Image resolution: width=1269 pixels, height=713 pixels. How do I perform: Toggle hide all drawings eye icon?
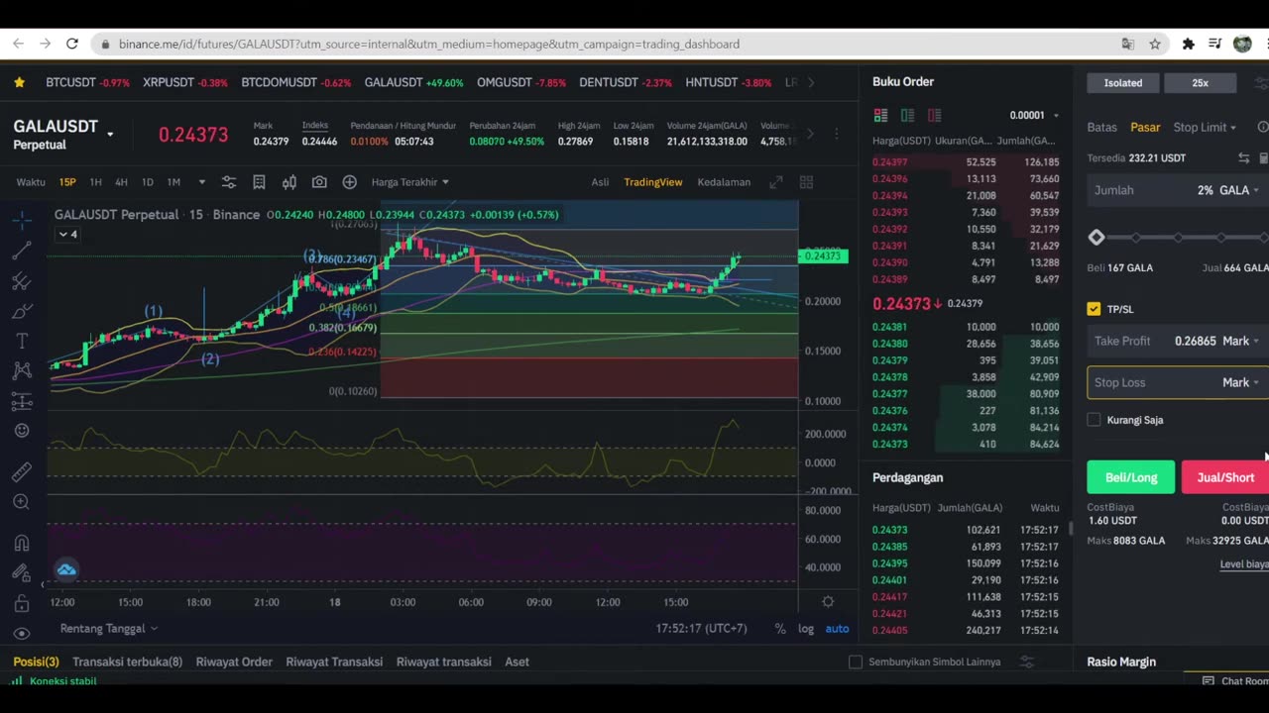[x=22, y=633]
